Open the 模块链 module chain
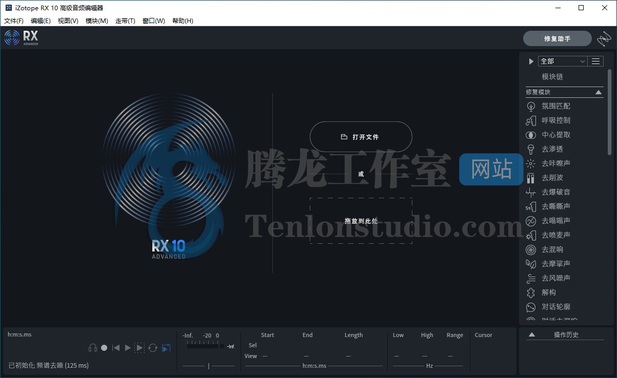This screenshot has height=378, width=617. [552, 76]
